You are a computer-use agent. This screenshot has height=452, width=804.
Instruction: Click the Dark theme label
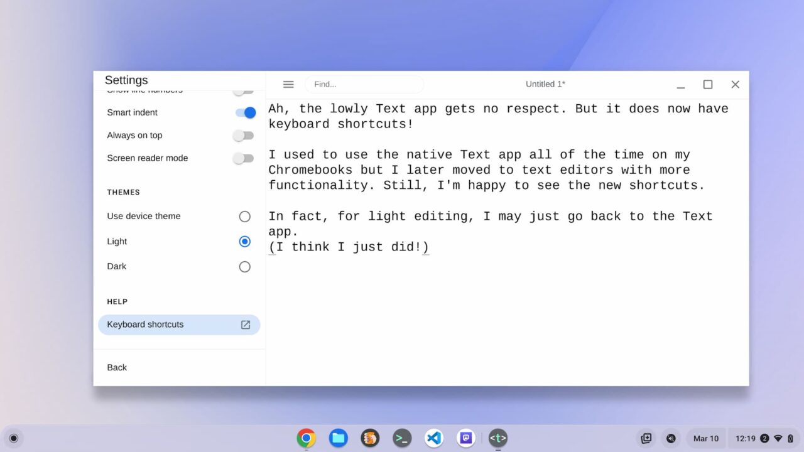click(117, 266)
